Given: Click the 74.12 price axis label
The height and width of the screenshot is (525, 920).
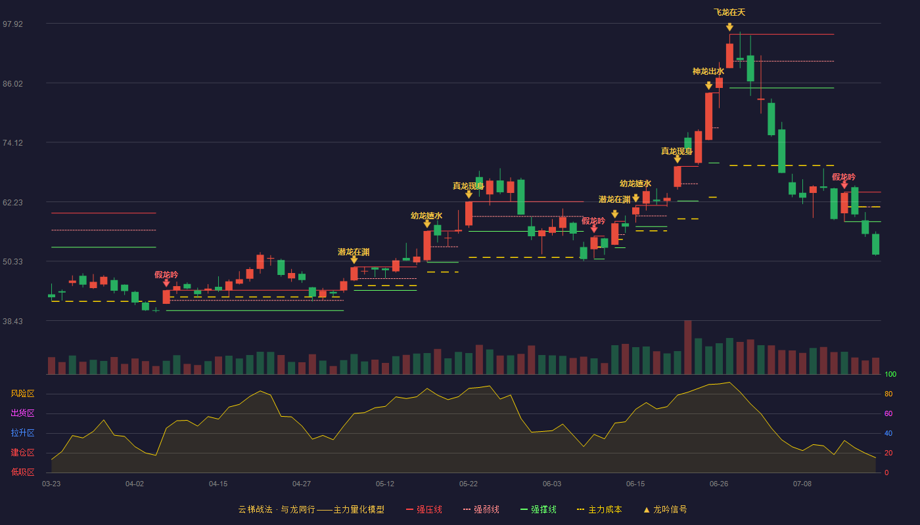Looking at the screenshot, I should 12,143.
